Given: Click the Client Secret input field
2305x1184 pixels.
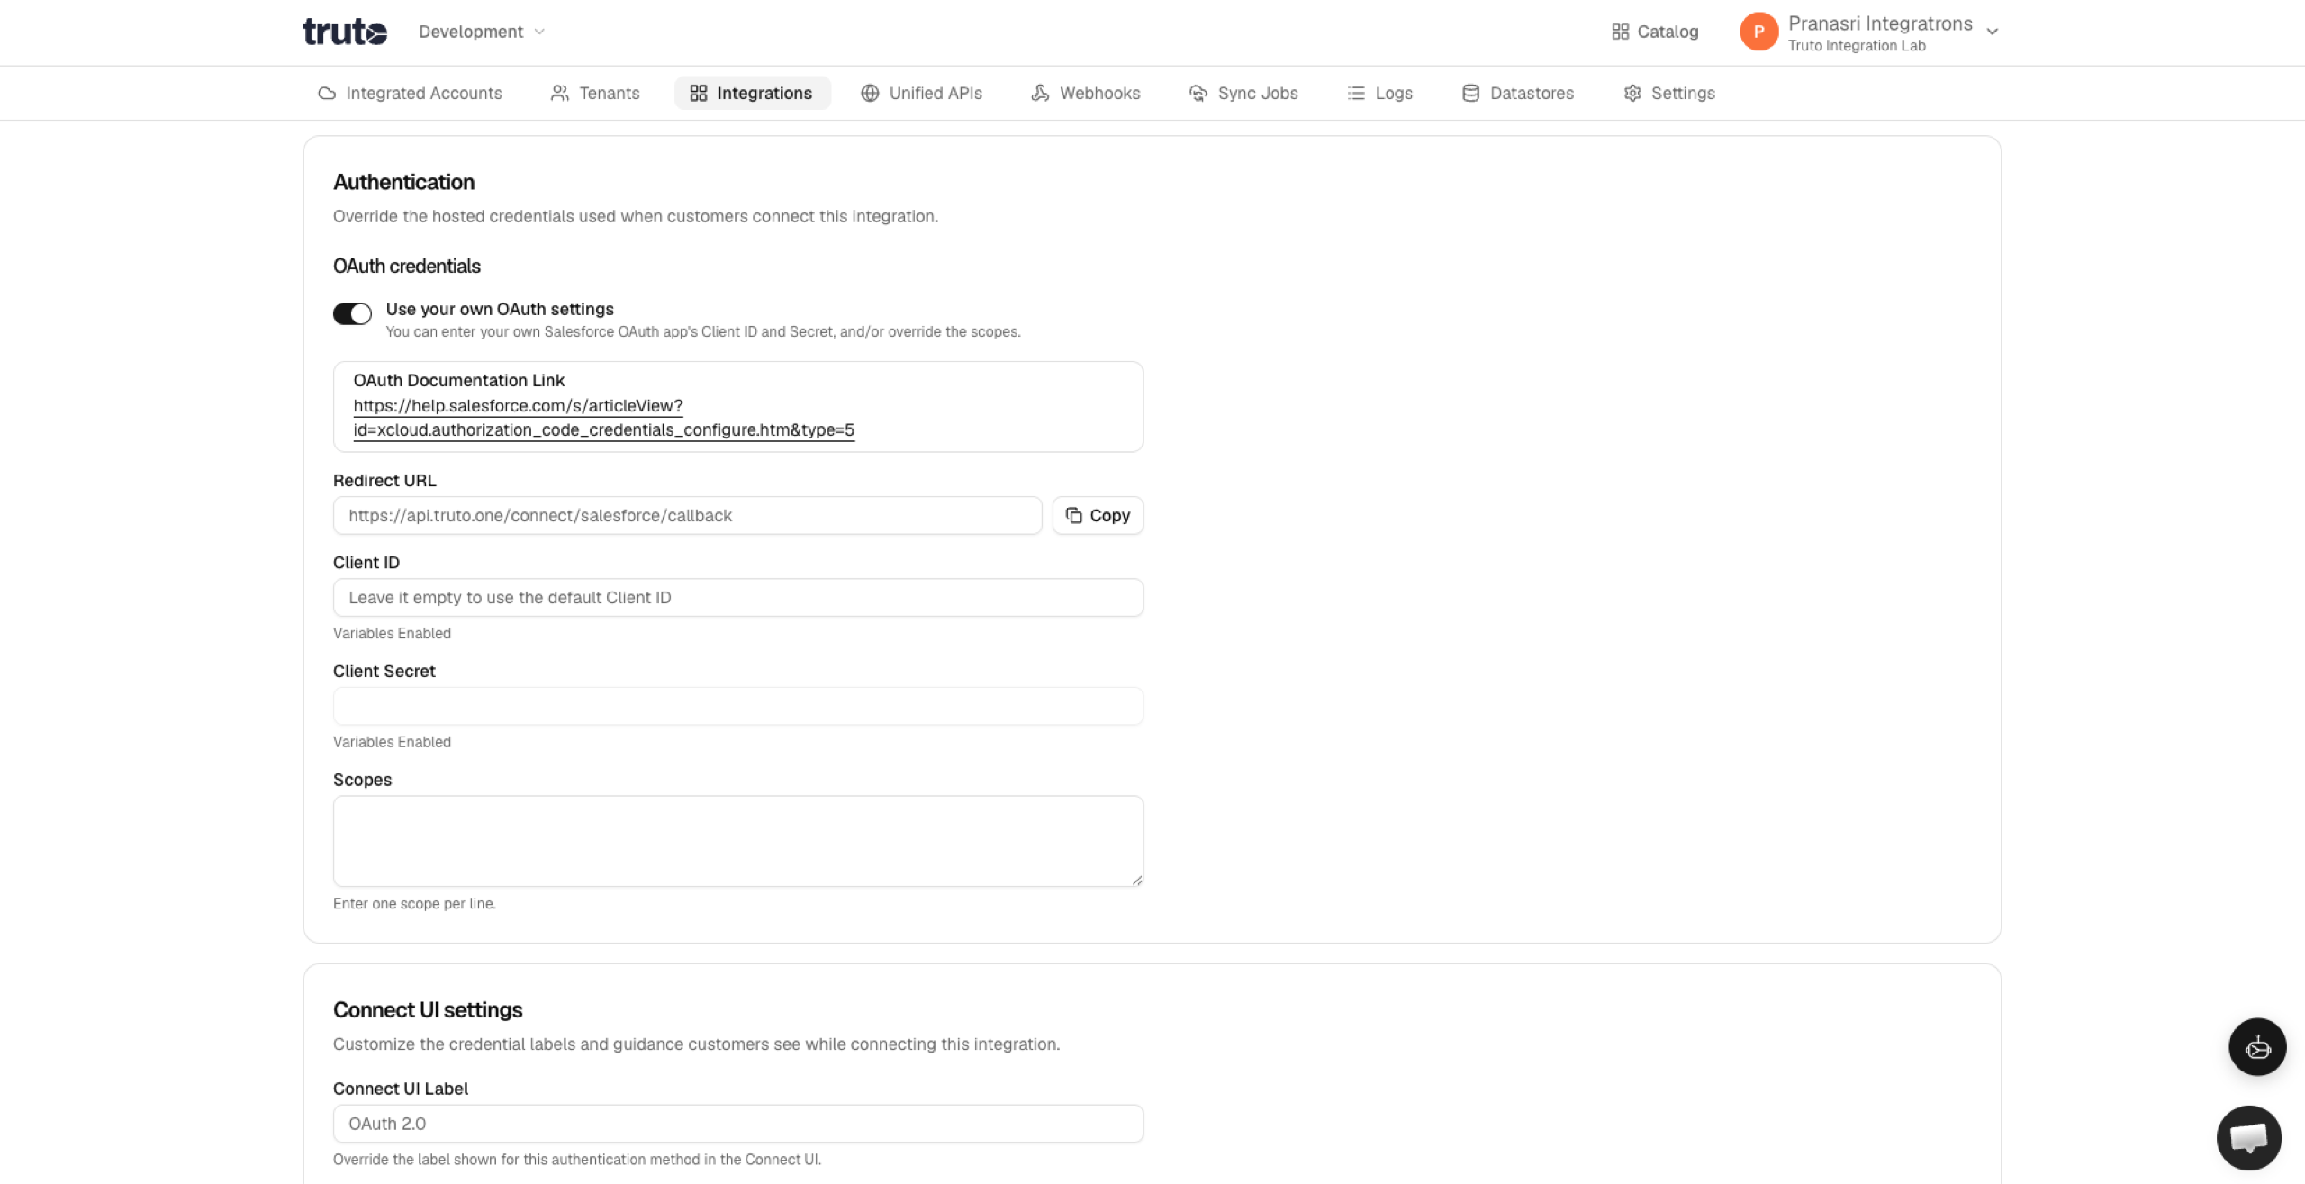Looking at the screenshot, I should click(x=738, y=706).
